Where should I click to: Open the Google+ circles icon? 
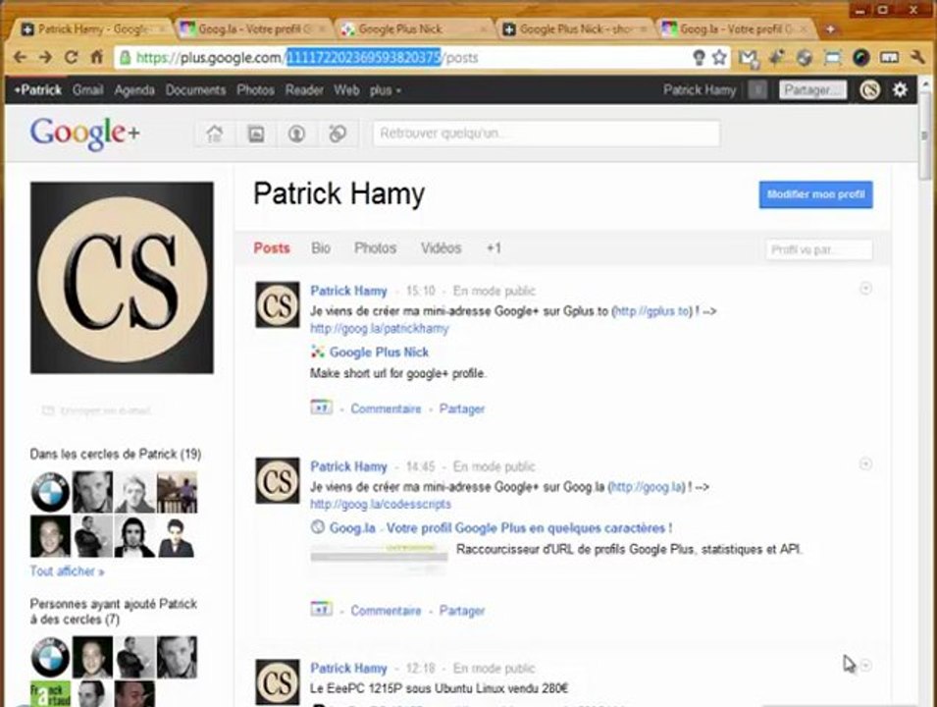(338, 134)
